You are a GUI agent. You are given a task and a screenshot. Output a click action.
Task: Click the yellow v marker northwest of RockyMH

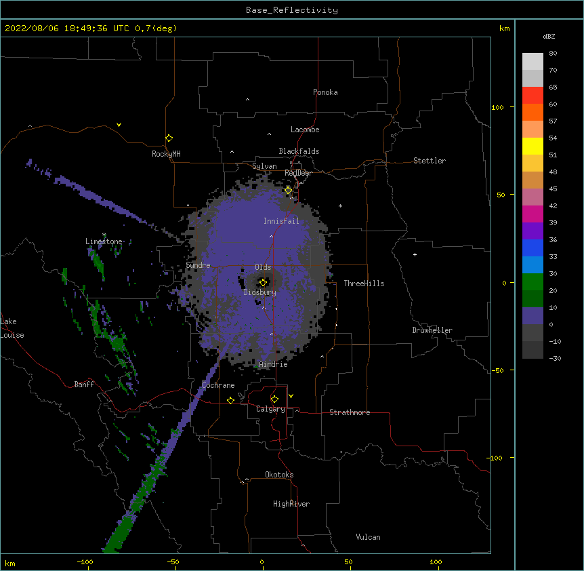point(119,125)
